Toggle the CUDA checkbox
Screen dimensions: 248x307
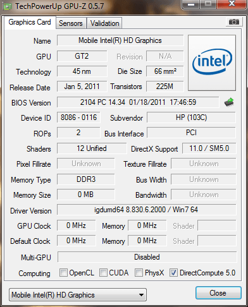tap(103, 272)
